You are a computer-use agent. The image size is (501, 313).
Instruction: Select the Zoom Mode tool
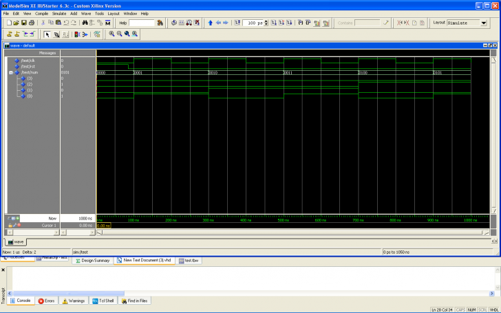click(x=56, y=34)
